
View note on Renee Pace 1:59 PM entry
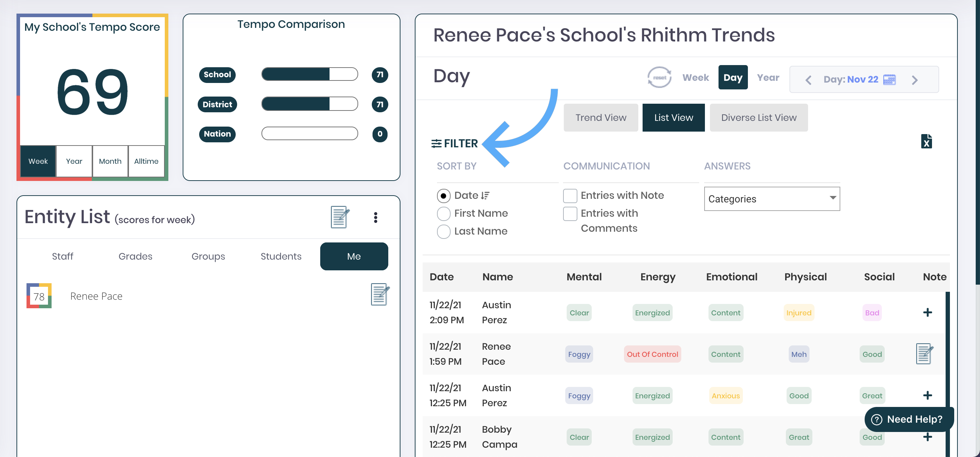[x=924, y=354]
